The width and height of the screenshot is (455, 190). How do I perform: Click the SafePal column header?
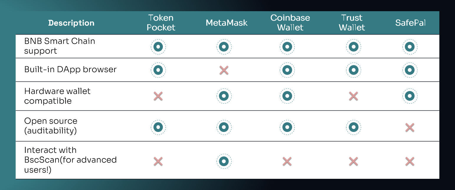(x=410, y=23)
